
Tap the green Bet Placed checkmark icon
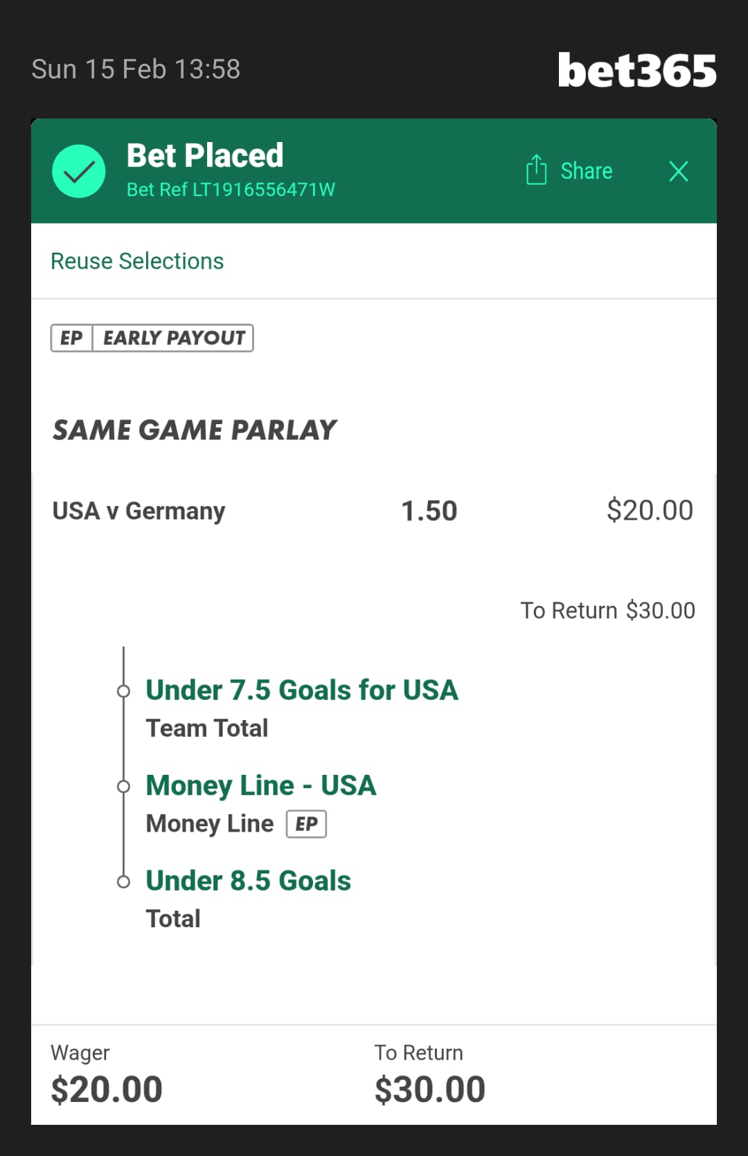coord(79,171)
